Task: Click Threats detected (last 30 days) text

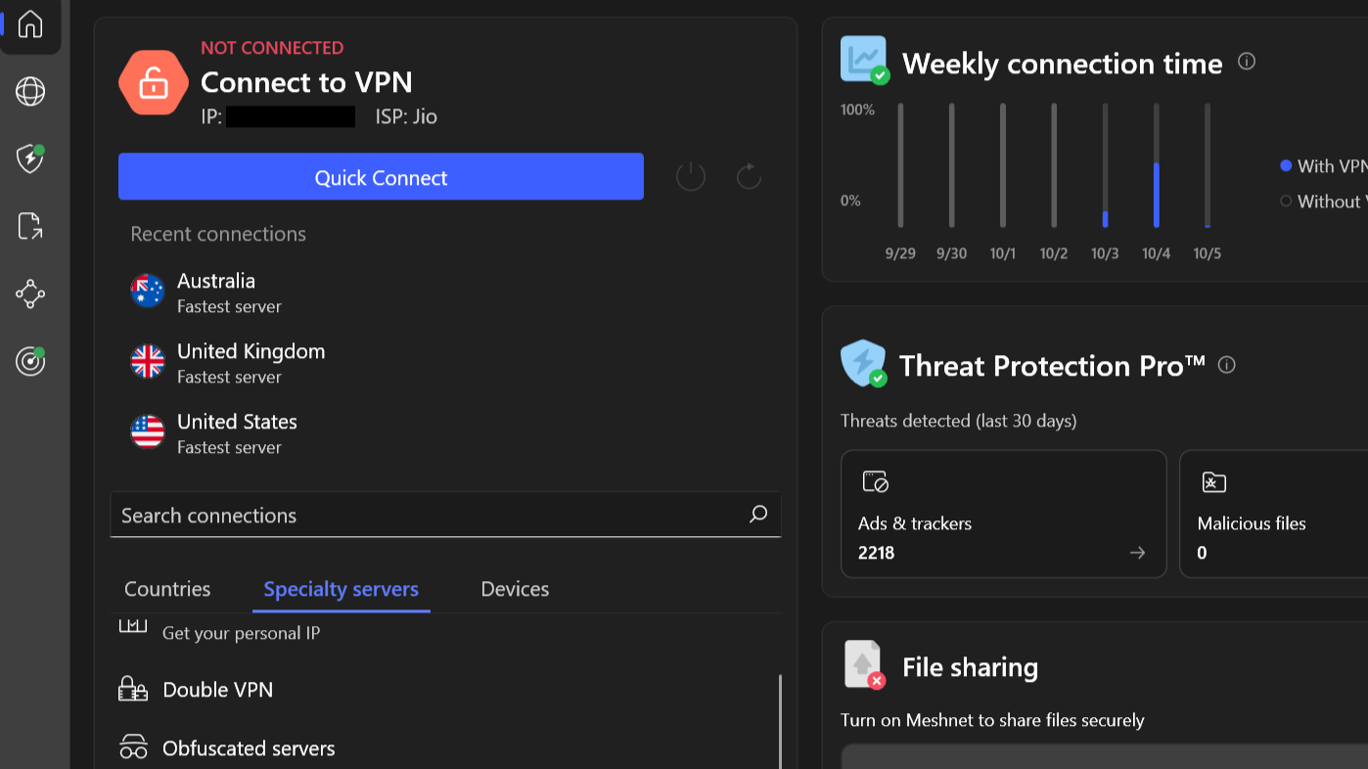Action: tap(958, 421)
